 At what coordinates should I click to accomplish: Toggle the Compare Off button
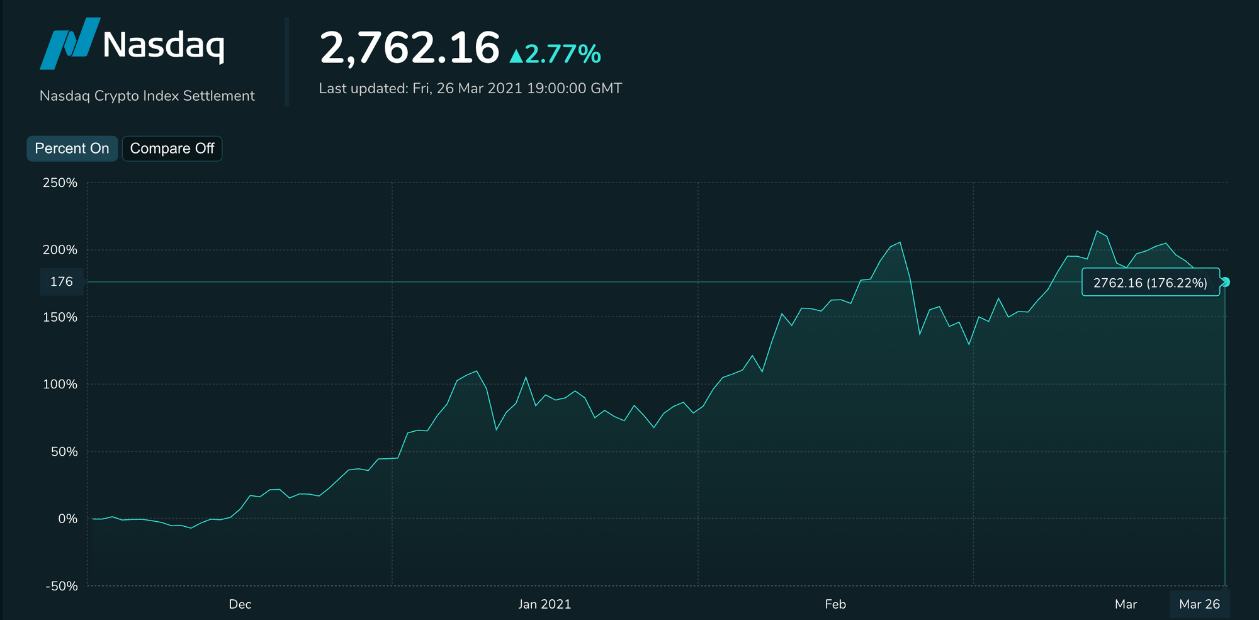click(x=172, y=149)
